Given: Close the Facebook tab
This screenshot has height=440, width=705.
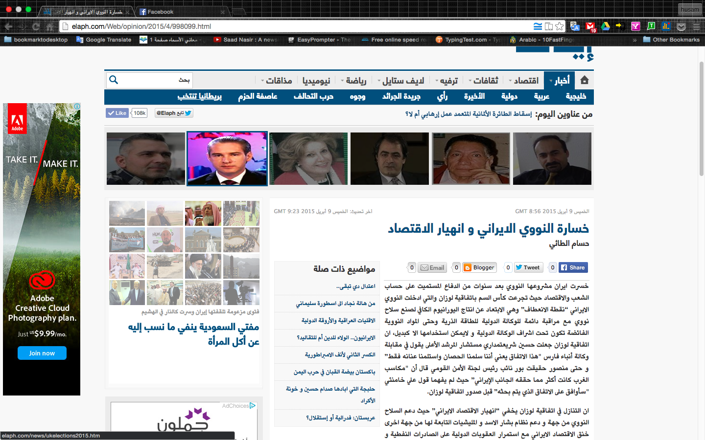Looking at the screenshot, I should 223,12.
